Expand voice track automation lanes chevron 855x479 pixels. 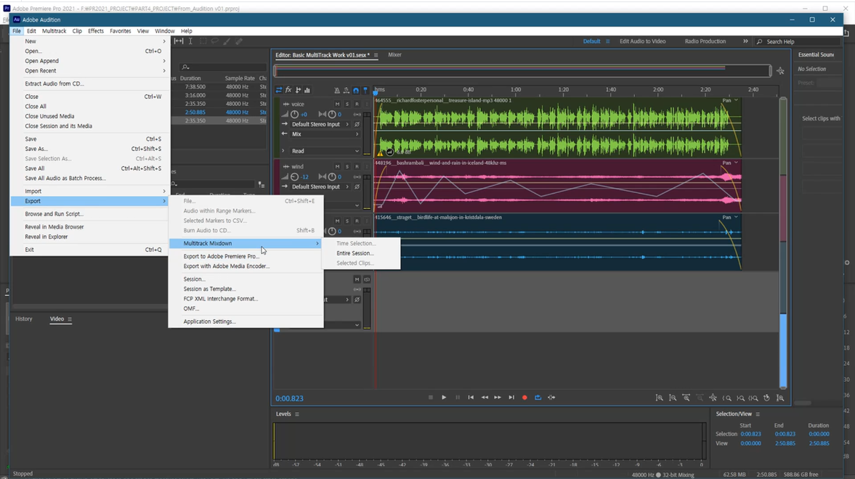(283, 151)
